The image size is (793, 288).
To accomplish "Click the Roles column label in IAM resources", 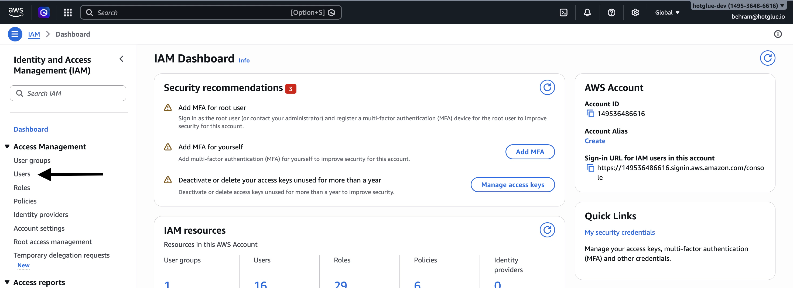I will 342,260.
